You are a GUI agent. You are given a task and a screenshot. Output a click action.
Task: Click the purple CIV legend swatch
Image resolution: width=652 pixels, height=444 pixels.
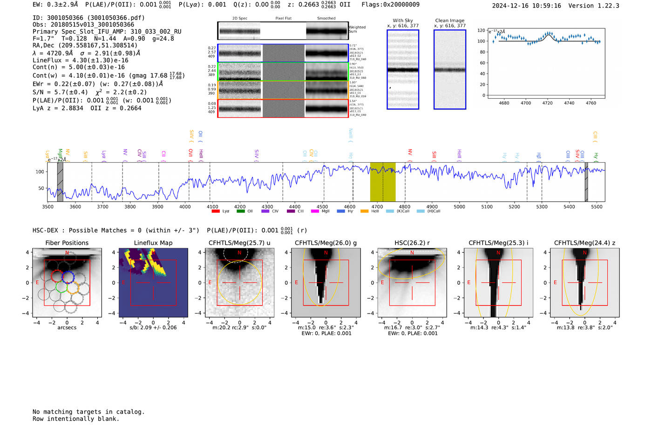265,212
